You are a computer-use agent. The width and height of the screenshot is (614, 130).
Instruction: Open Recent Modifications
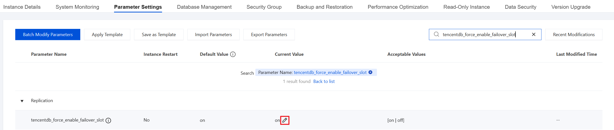click(573, 34)
